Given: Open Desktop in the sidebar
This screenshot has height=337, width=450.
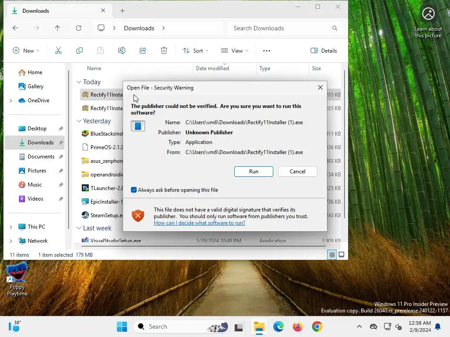Looking at the screenshot, I should tap(37, 129).
